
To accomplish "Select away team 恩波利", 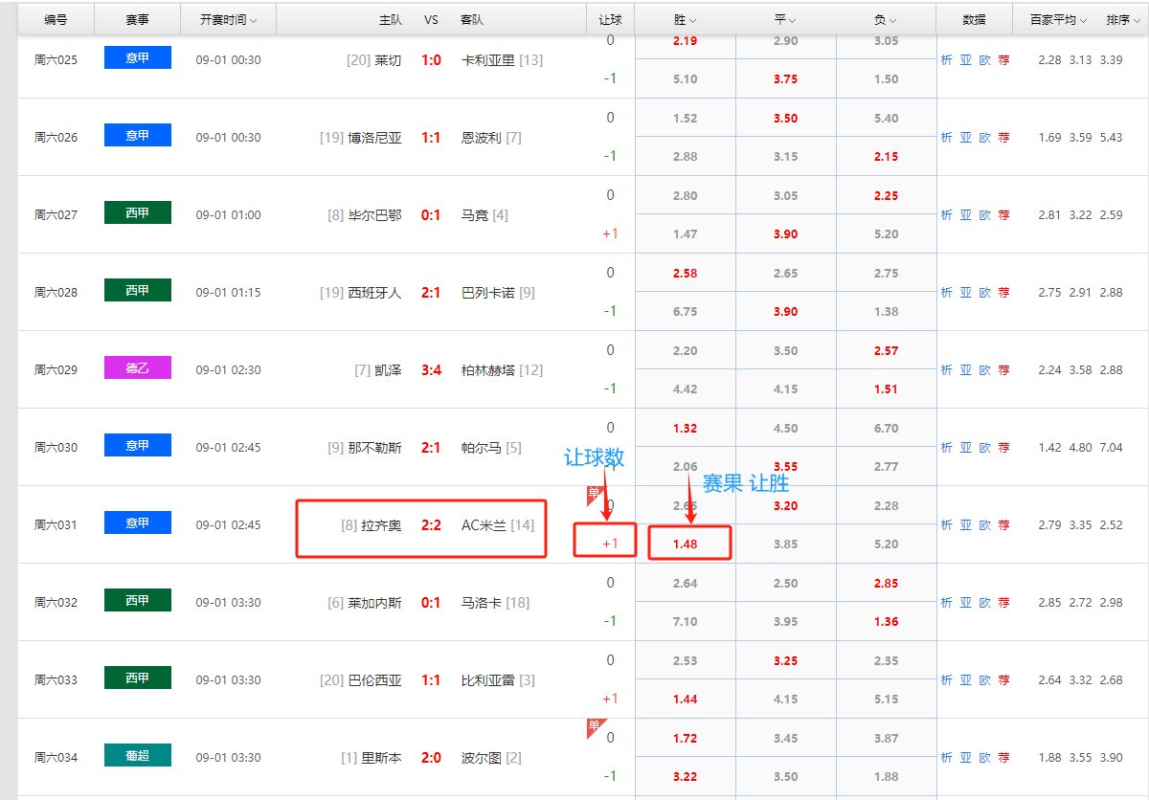I will point(482,137).
